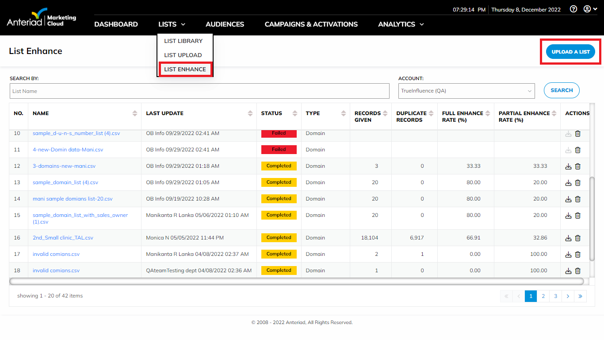Open mani sample domians list-20.csv link
604x340 pixels.
pyautogui.click(x=73, y=199)
